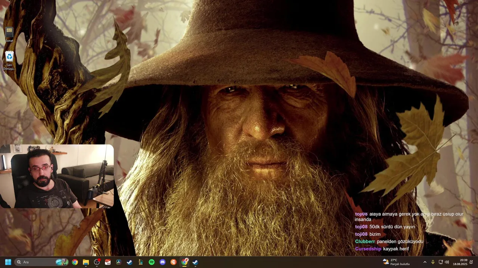The image size is (478, 268).
Task: Click the microphone in-use tray icon
Action: click(433, 262)
